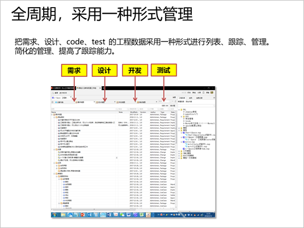Click the taskbar clock
Image resolution: width=304 pixels, height=228 pixels.
click(208, 215)
